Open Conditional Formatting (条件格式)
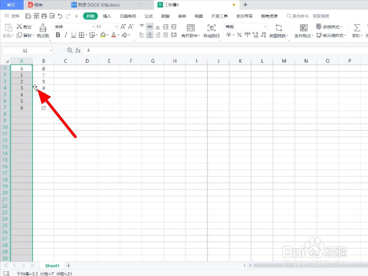The height and width of the screenshot is (276, 368). [304, 31]
